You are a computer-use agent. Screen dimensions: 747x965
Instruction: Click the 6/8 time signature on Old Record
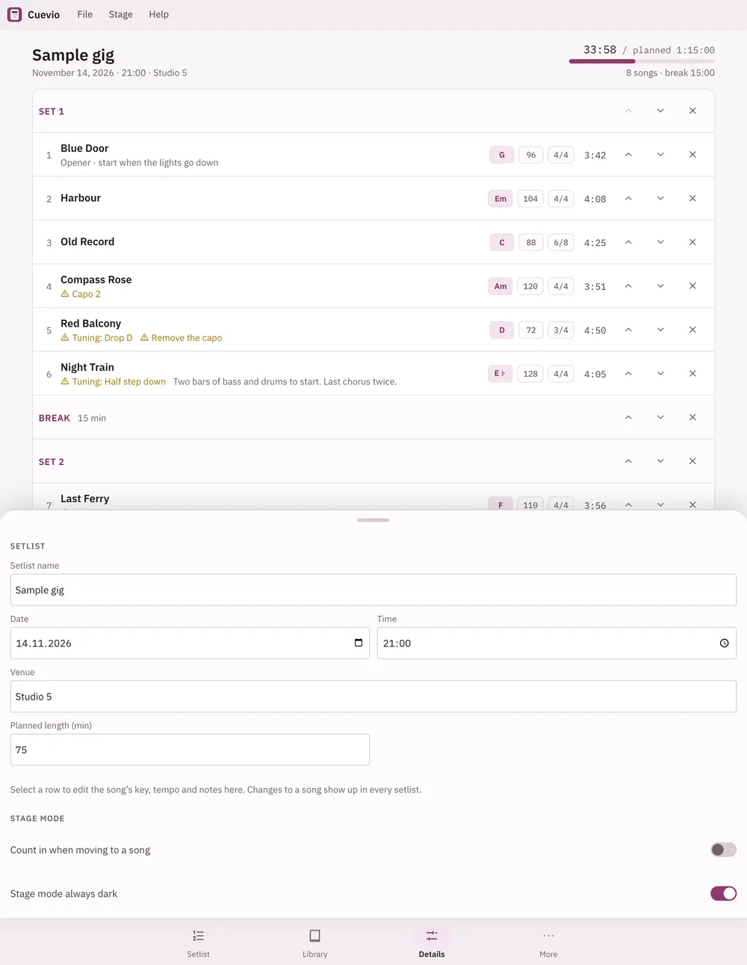tap(561, 242)
